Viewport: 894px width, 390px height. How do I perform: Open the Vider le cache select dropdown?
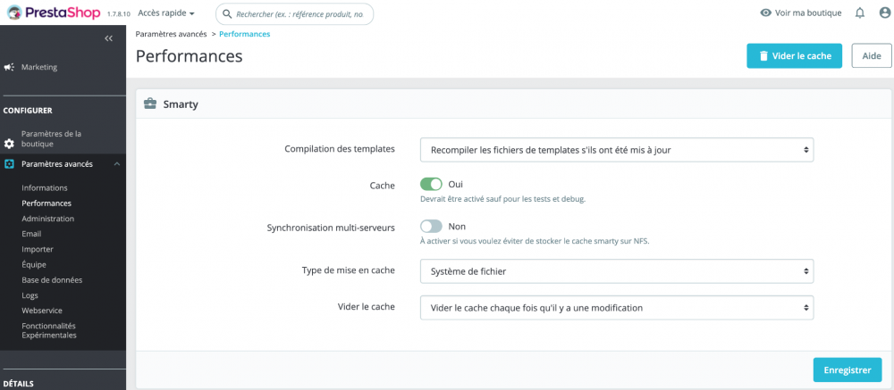click(x=617, y=308)
